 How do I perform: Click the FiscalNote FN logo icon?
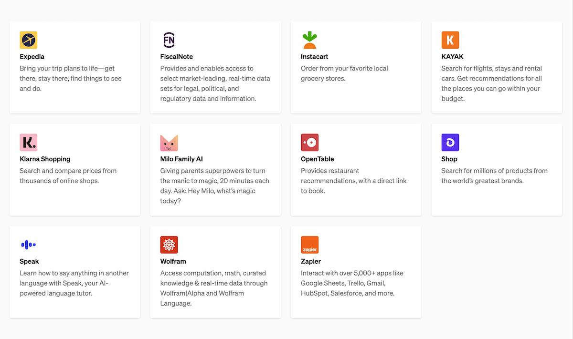(x=169, y=40)
